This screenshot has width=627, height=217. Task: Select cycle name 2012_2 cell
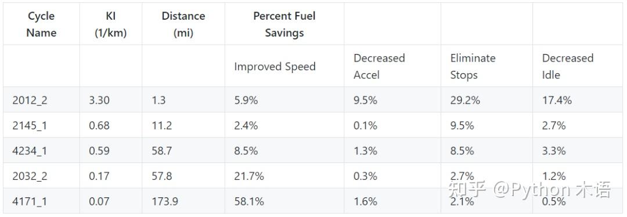(x=41, y=100)
